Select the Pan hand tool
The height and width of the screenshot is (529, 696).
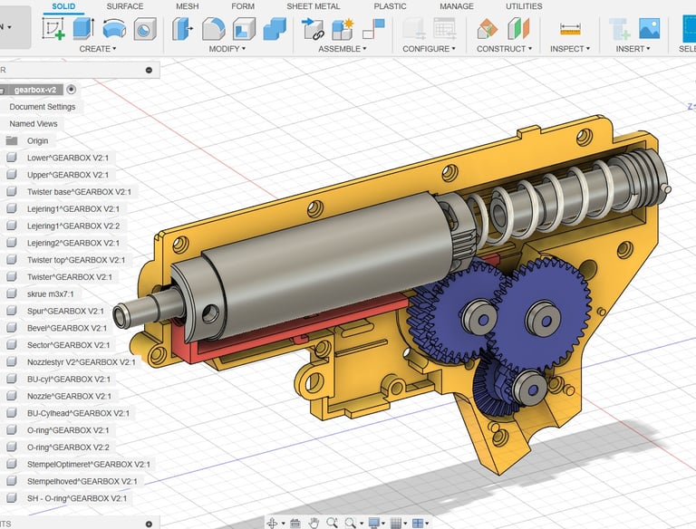[x=314, y=523]
